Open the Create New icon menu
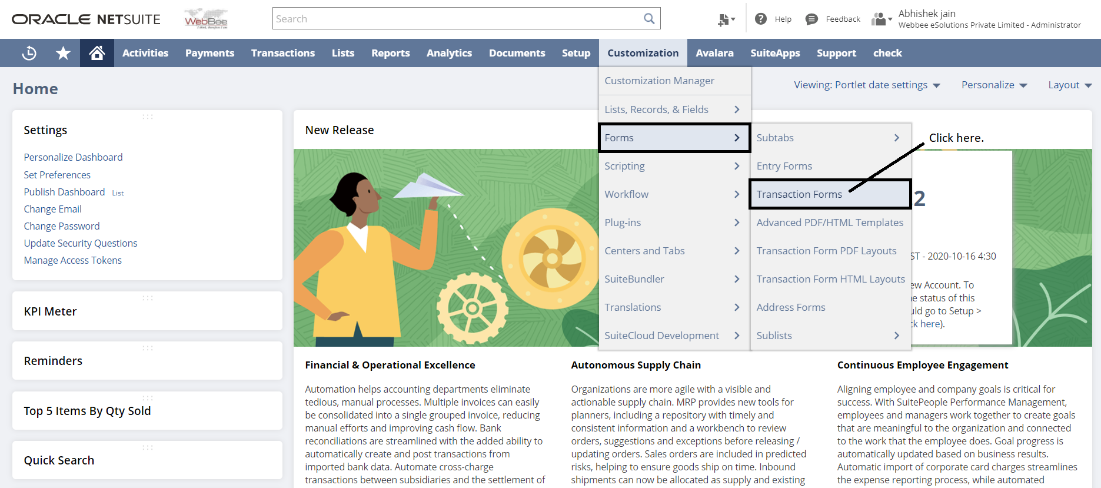Image resolution: width=1101 pixels, height=488 pixels. [726, 19]
